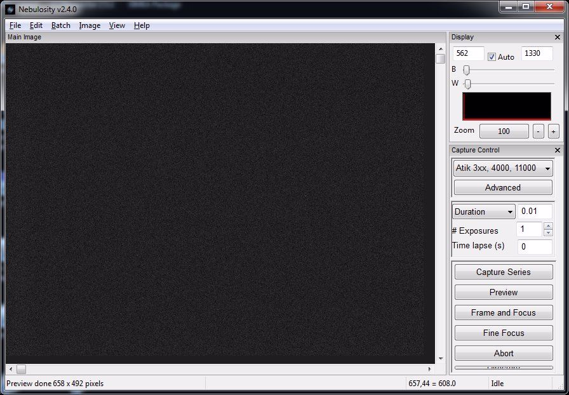Viewport: 569px width, 395px height.
Task: Open the Batch menu
Action: (x=61, y=25)
